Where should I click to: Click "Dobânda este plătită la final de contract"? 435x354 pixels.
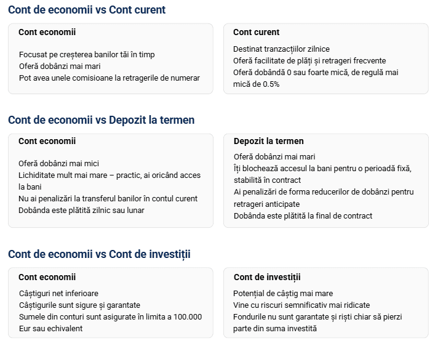pyautogui.click(x=303, y=215)
